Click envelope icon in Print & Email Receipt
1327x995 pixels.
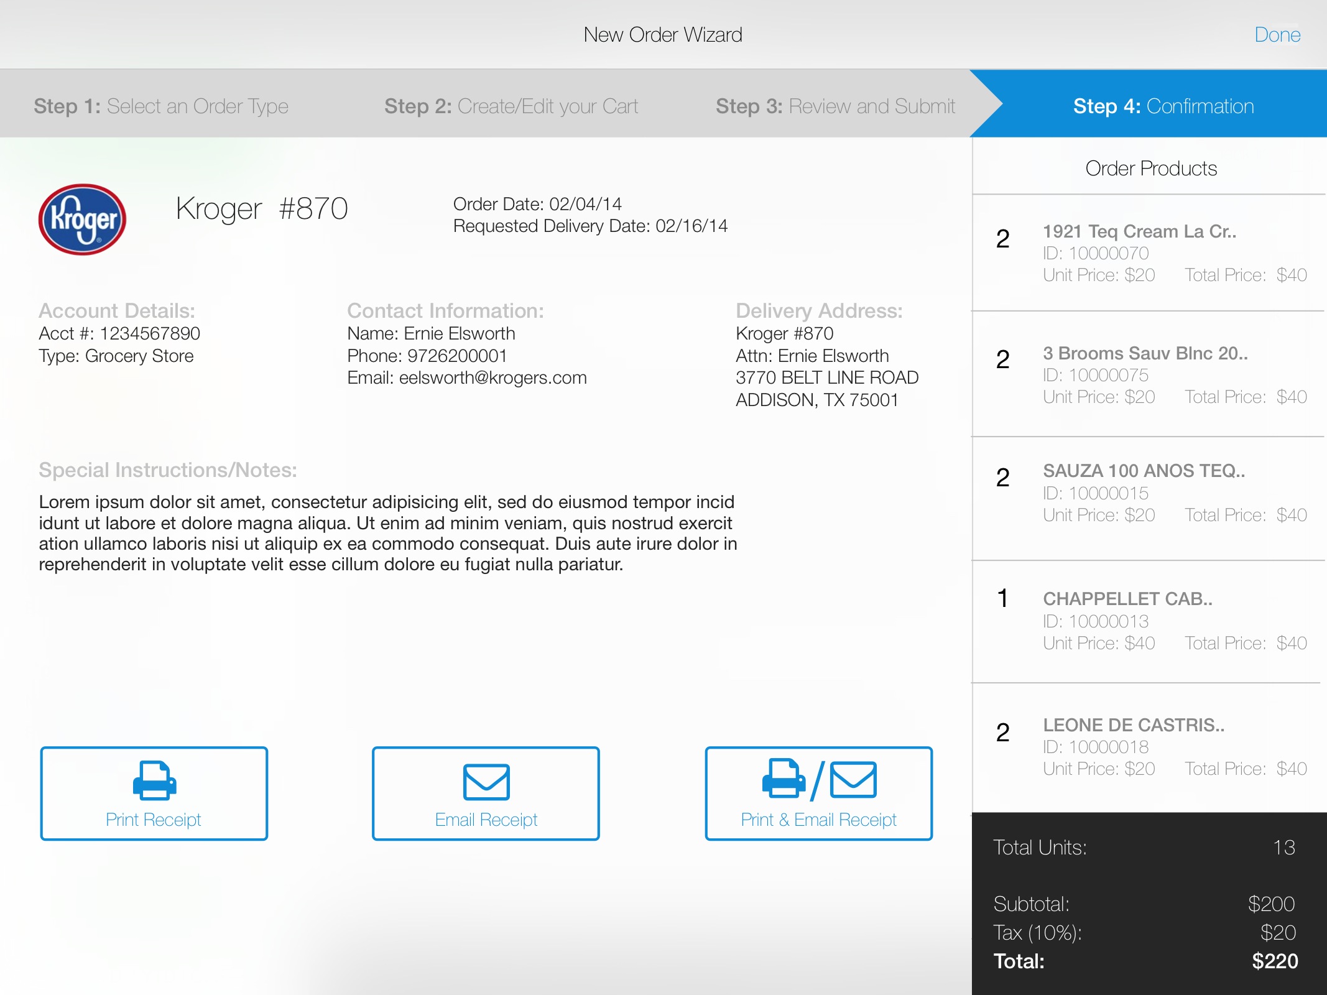click(x=853, y=779)
